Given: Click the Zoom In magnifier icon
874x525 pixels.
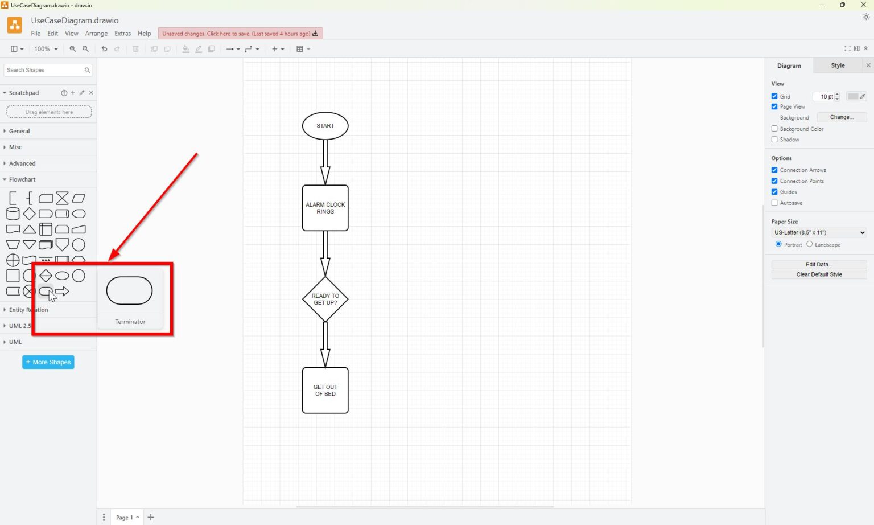Looking at the screenshot, I should click(72, 49).
